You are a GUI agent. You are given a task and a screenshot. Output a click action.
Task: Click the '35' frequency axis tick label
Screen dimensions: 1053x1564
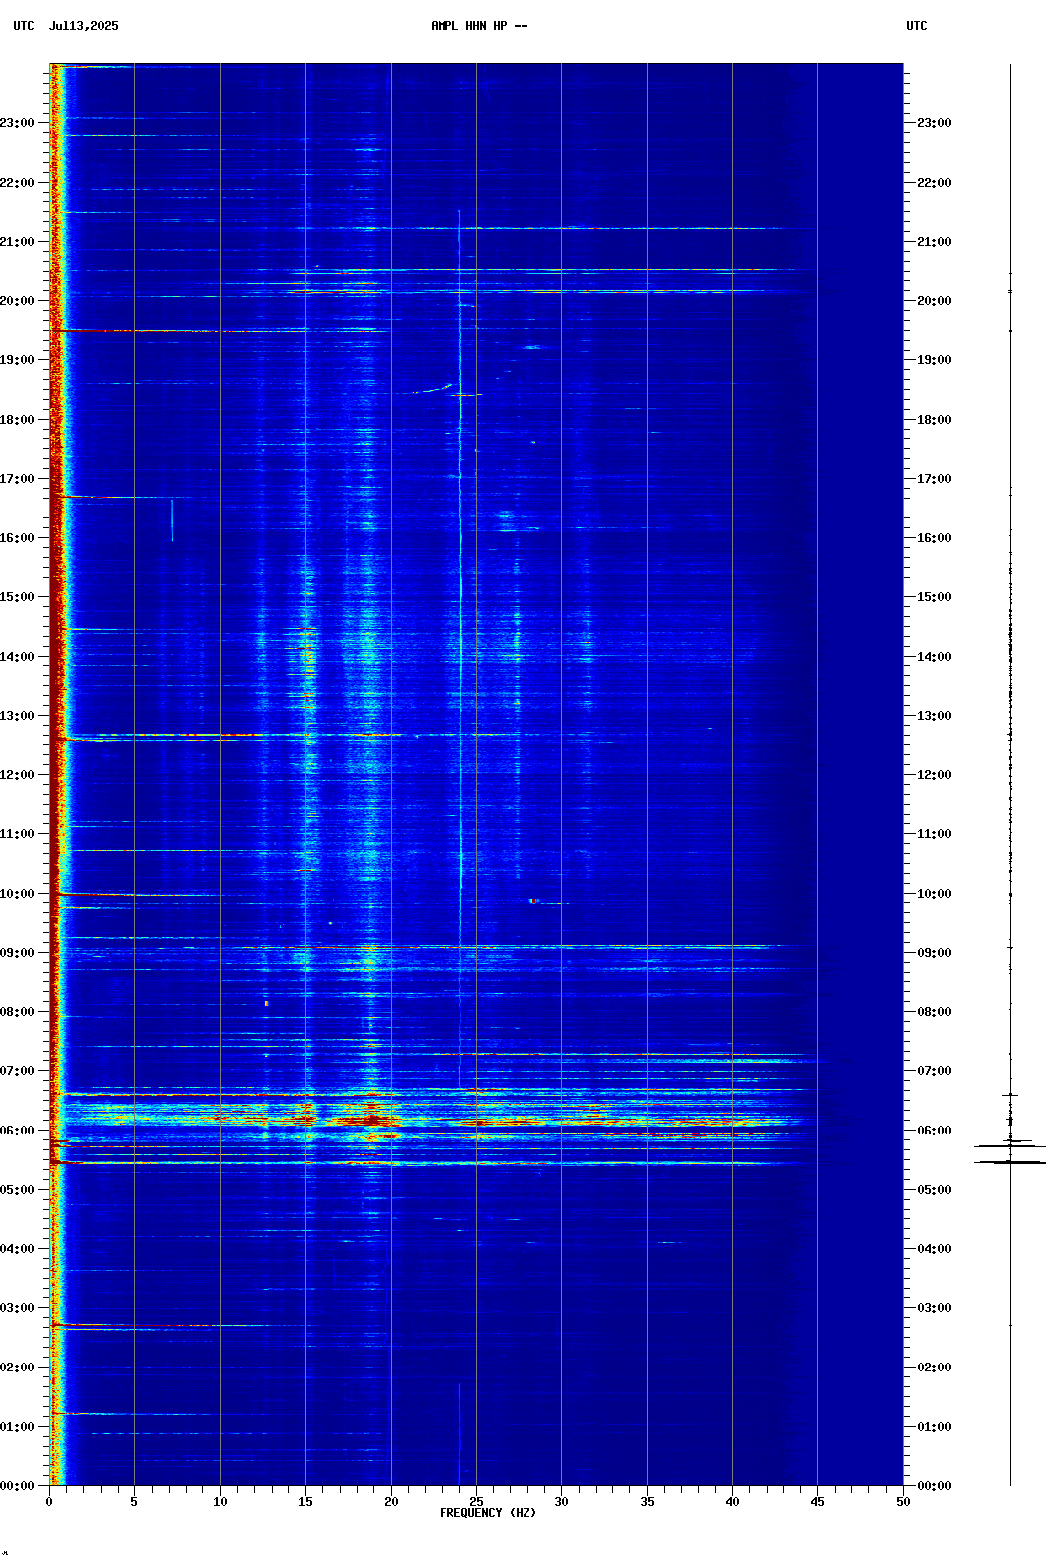[x=647, y=1502]
